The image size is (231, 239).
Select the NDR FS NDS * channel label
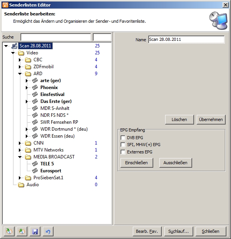[54, 115]
